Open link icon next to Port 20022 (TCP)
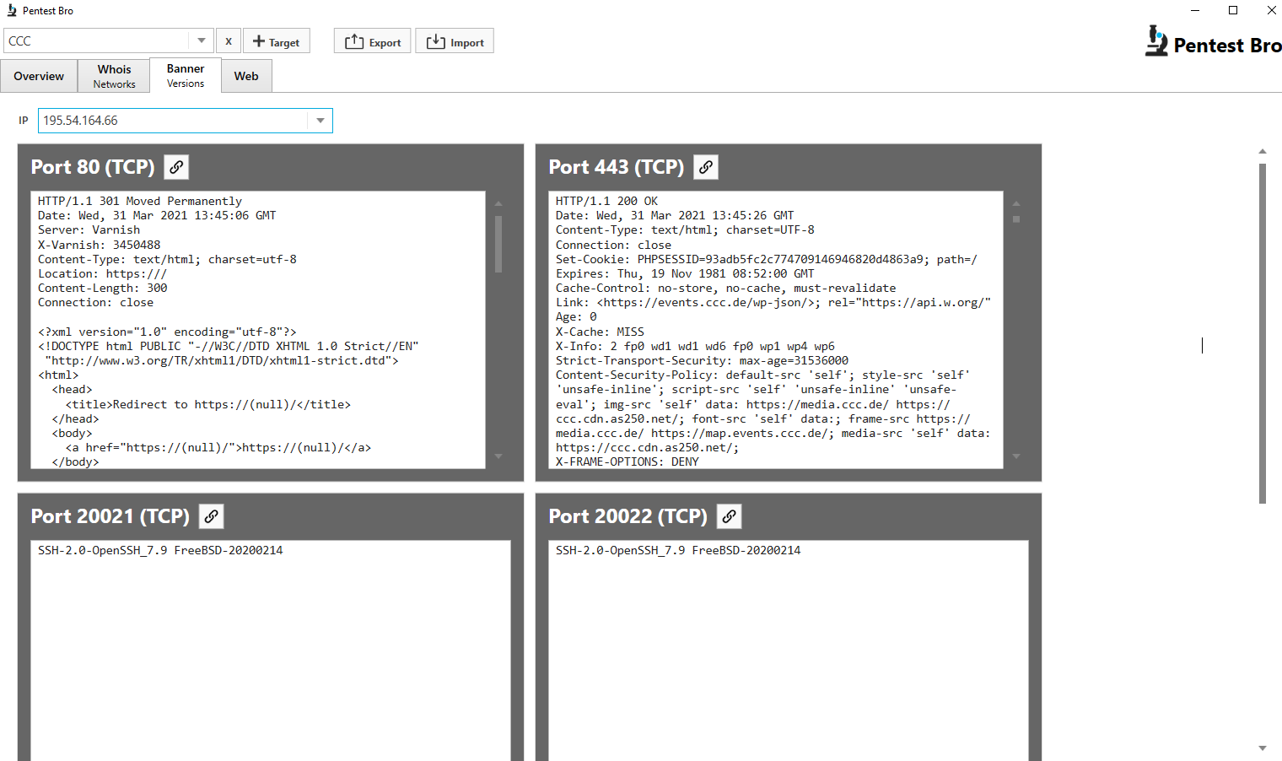The width and height of the screenshot is (1282, 761). click(730, 516)
